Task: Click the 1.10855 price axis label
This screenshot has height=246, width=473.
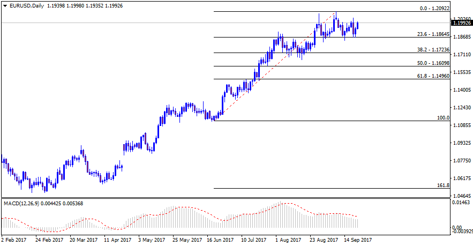Action: click(x=462, y=125)
